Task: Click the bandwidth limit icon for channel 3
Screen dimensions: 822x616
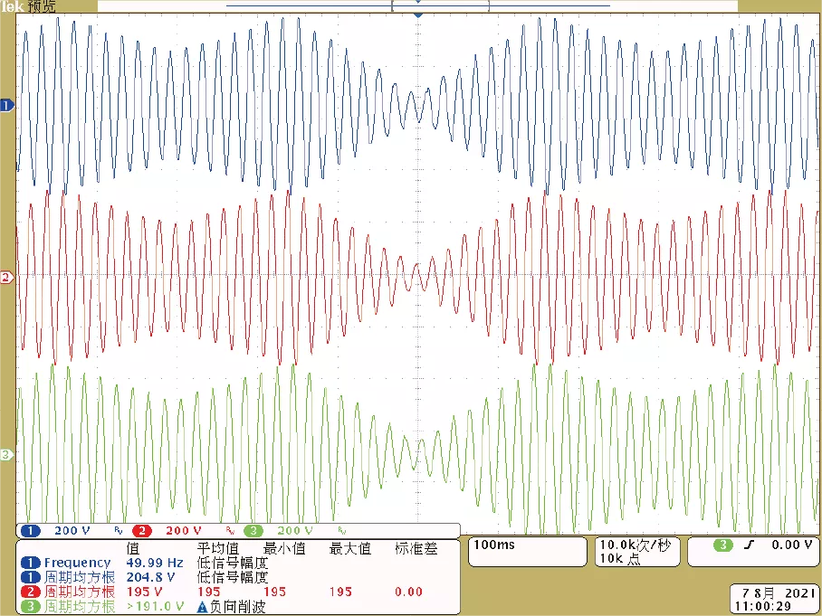Action: [x=342, y=531]
